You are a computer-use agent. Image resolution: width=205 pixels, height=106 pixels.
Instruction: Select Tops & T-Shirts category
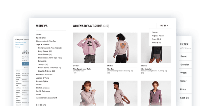[43, 45]
